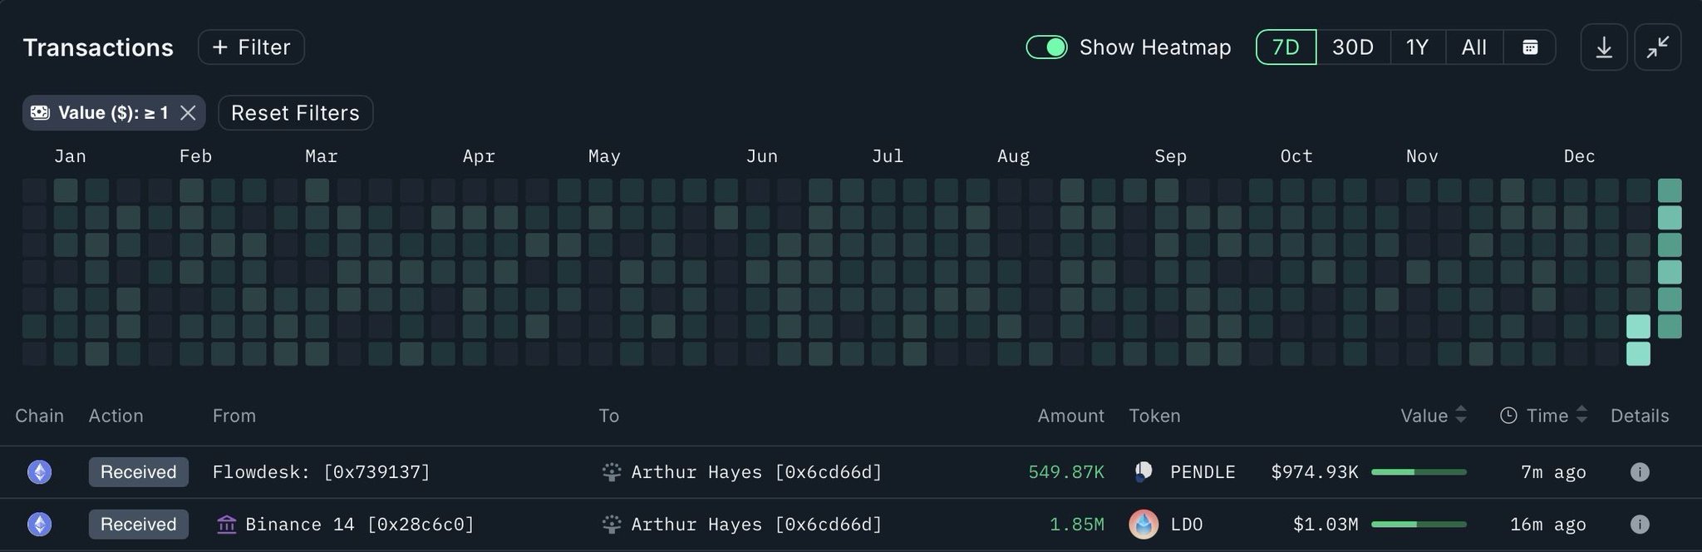This screenshot has width=1702, height=552.
Task: Click info details icon for LDO transaction
Action: (x=1639, y=525)
